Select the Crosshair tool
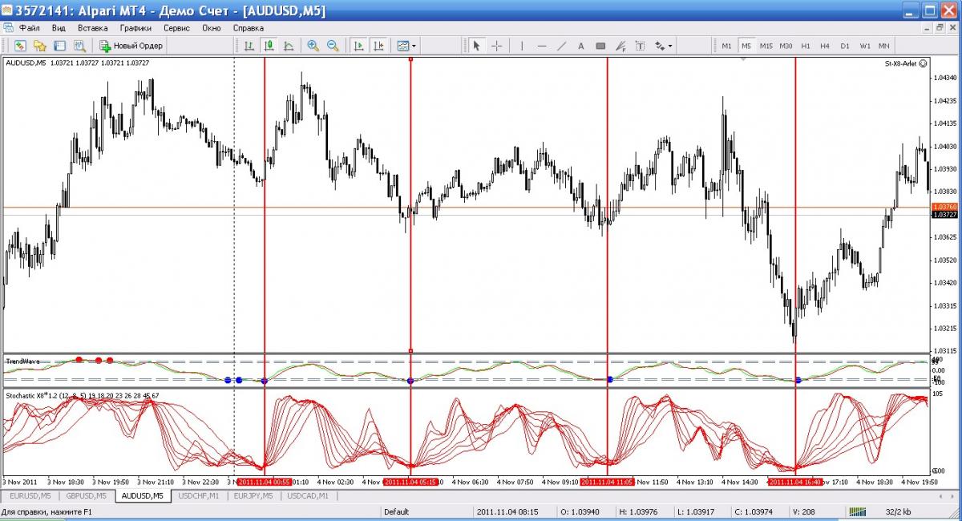962x521 pixels. tap(496, 46)
